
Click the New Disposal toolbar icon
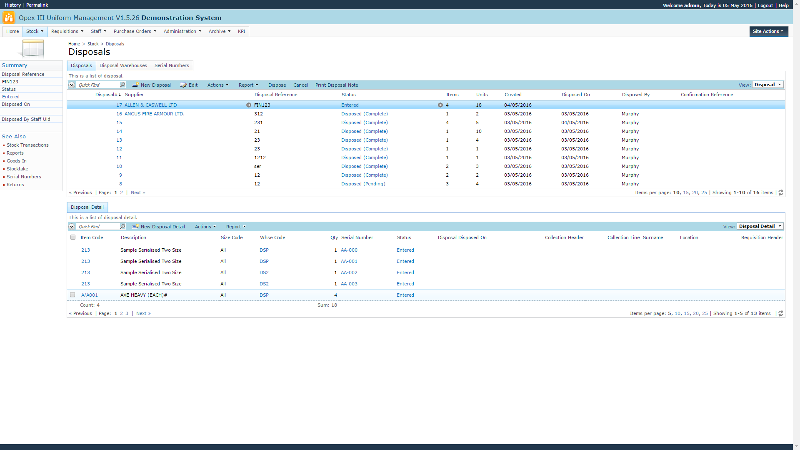[135, 85]
